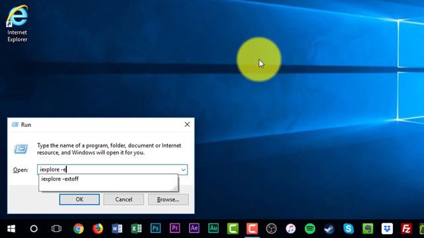
Task: Close the Run dialog with the X
Action: tap(187, 124)
